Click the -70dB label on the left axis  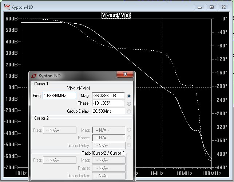(x=11, y=167)
